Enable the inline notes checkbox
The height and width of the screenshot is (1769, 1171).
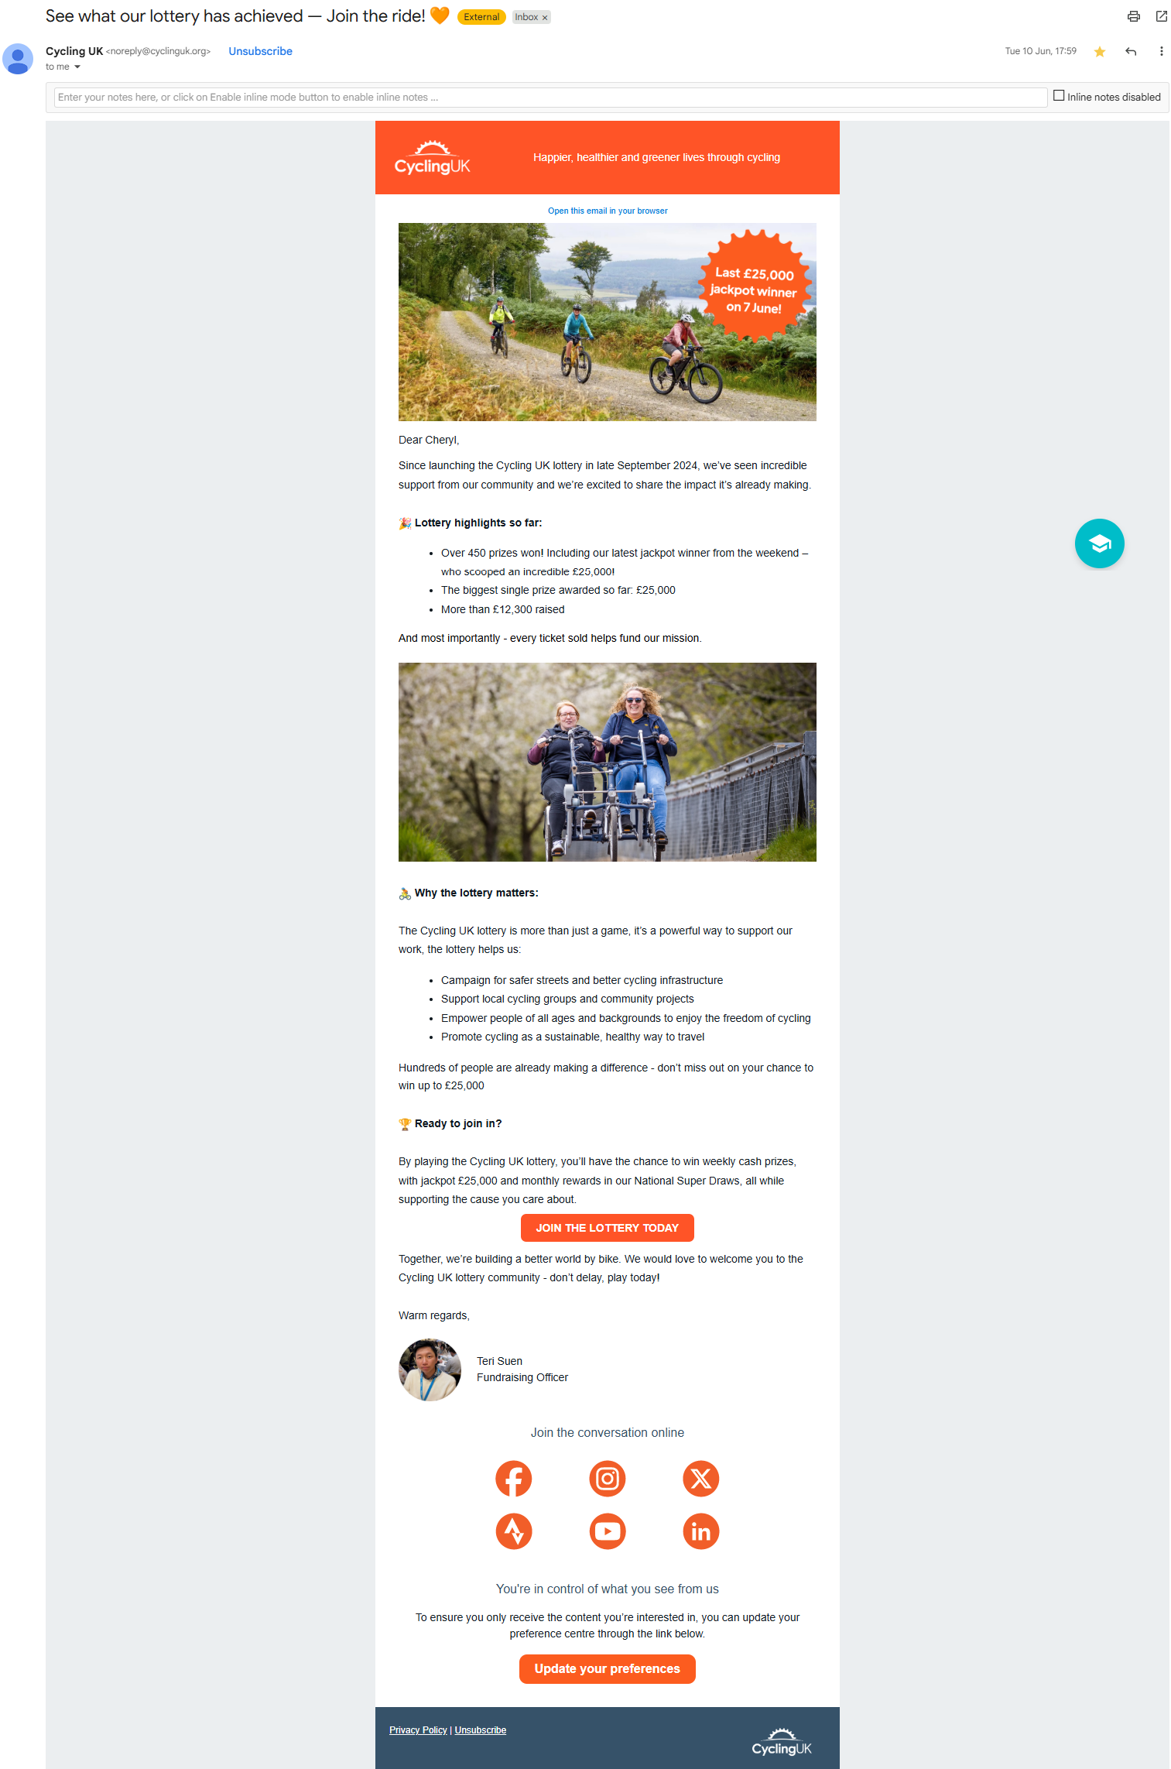pos(1059,96)
